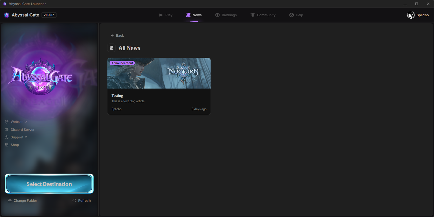Open the Nocturn news banner image
434x217 pixels.
(159, 73)
